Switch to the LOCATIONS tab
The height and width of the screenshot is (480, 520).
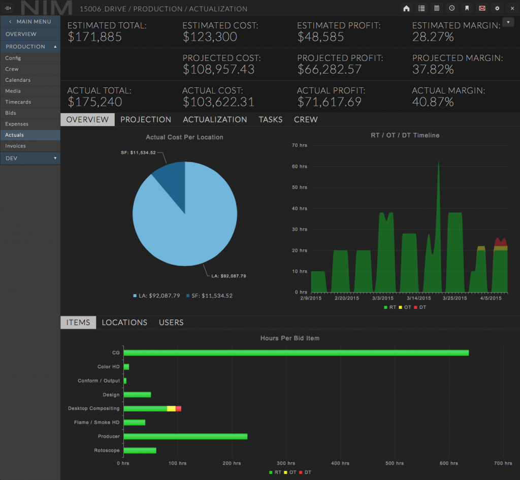(124, 323)
